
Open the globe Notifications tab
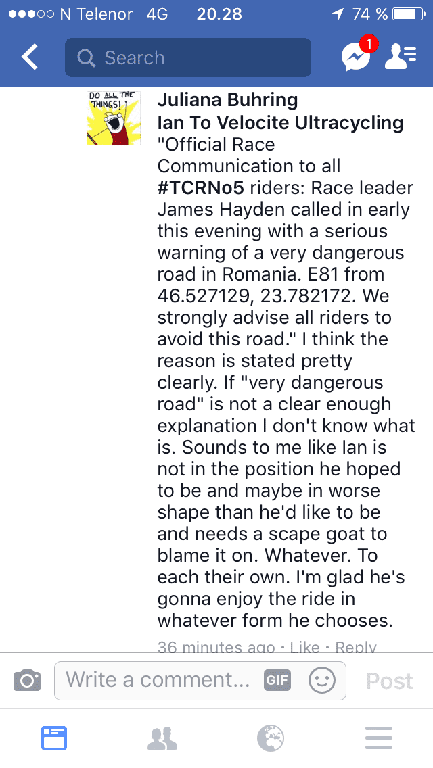(x=271, y=738)
